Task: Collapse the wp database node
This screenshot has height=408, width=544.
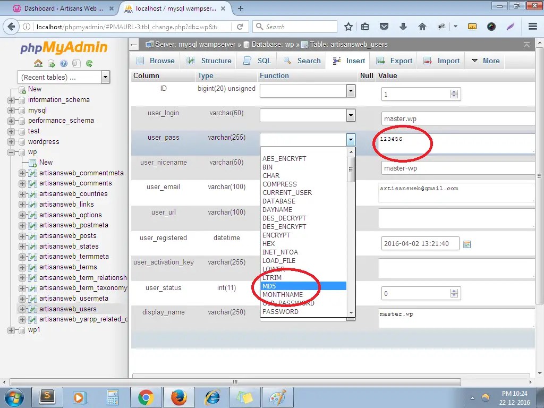Action: [x=11, y=152]
